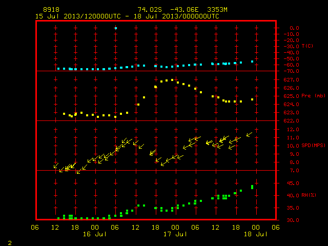Click the latitude 74.02S text
This screenshot has height=246, width=328.
[150, 10]
